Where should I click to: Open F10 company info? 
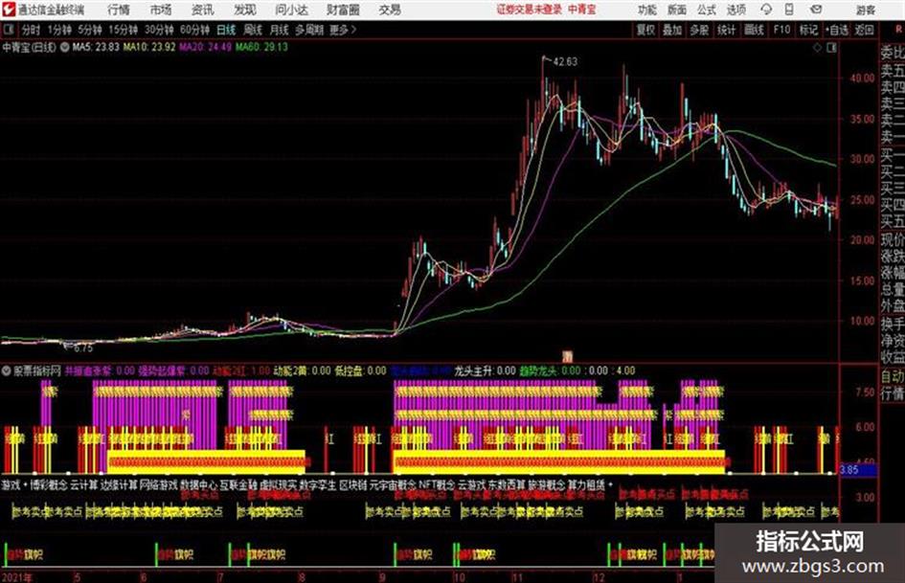click(x=781, y=30)
